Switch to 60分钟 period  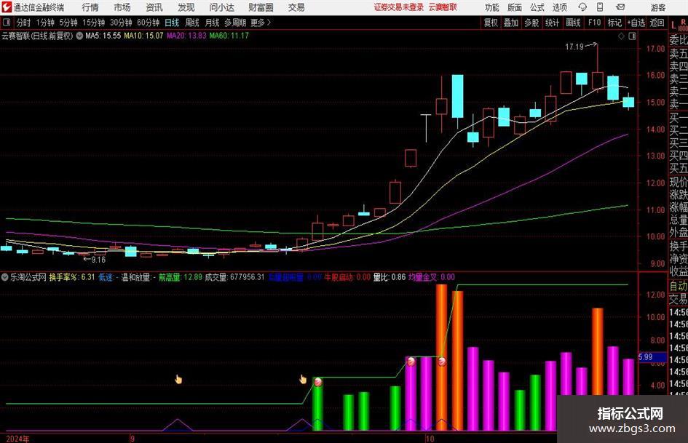148,23
